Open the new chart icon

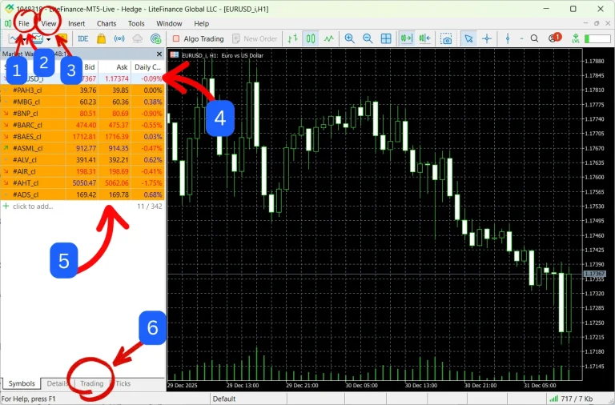14,38
